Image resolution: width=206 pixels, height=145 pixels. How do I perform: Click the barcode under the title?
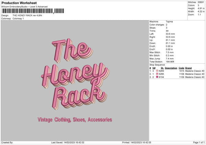click(33, 11)
